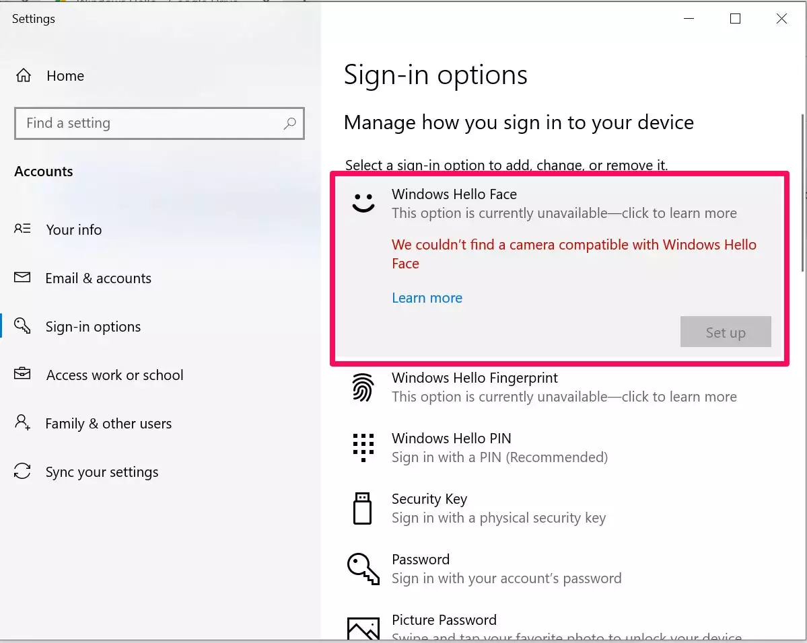
Task: Click the PIN keypad dots icon
Action: (x=363, y=447)
